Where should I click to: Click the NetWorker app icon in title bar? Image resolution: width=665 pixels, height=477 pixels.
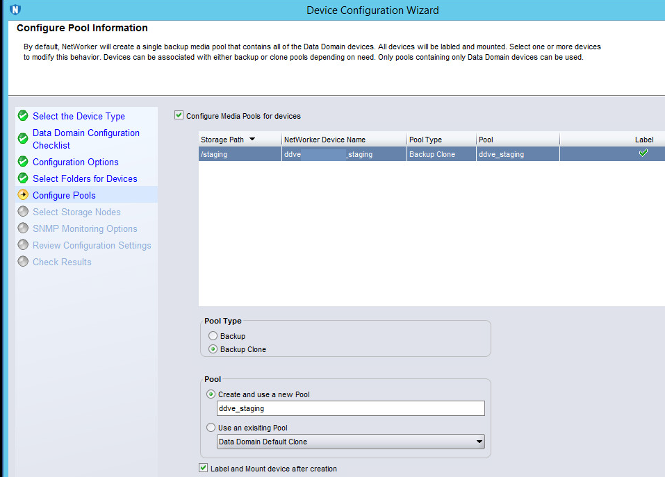point(15,10)
